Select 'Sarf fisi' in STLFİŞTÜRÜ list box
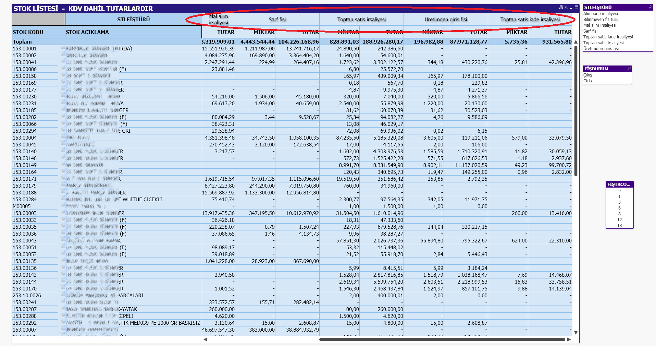The image size is (656, 346). click(590, 31)
